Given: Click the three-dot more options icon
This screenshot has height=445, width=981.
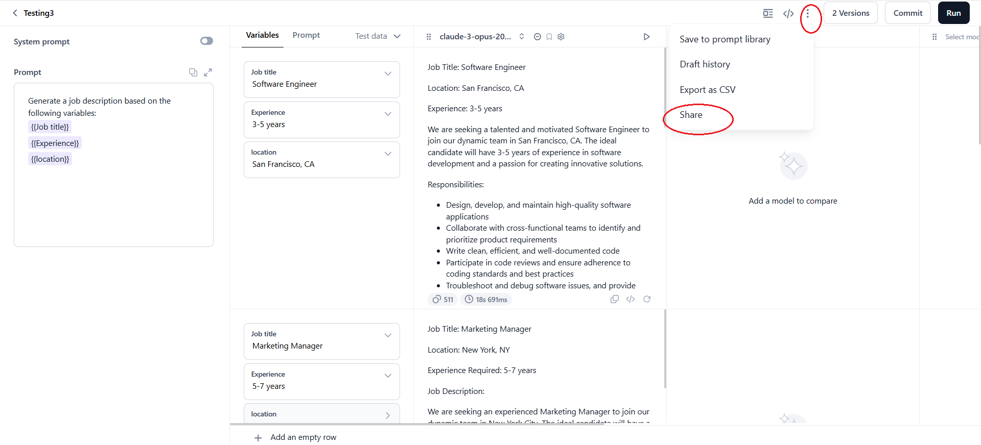Looking at the screenshot, I should (807, 13).
